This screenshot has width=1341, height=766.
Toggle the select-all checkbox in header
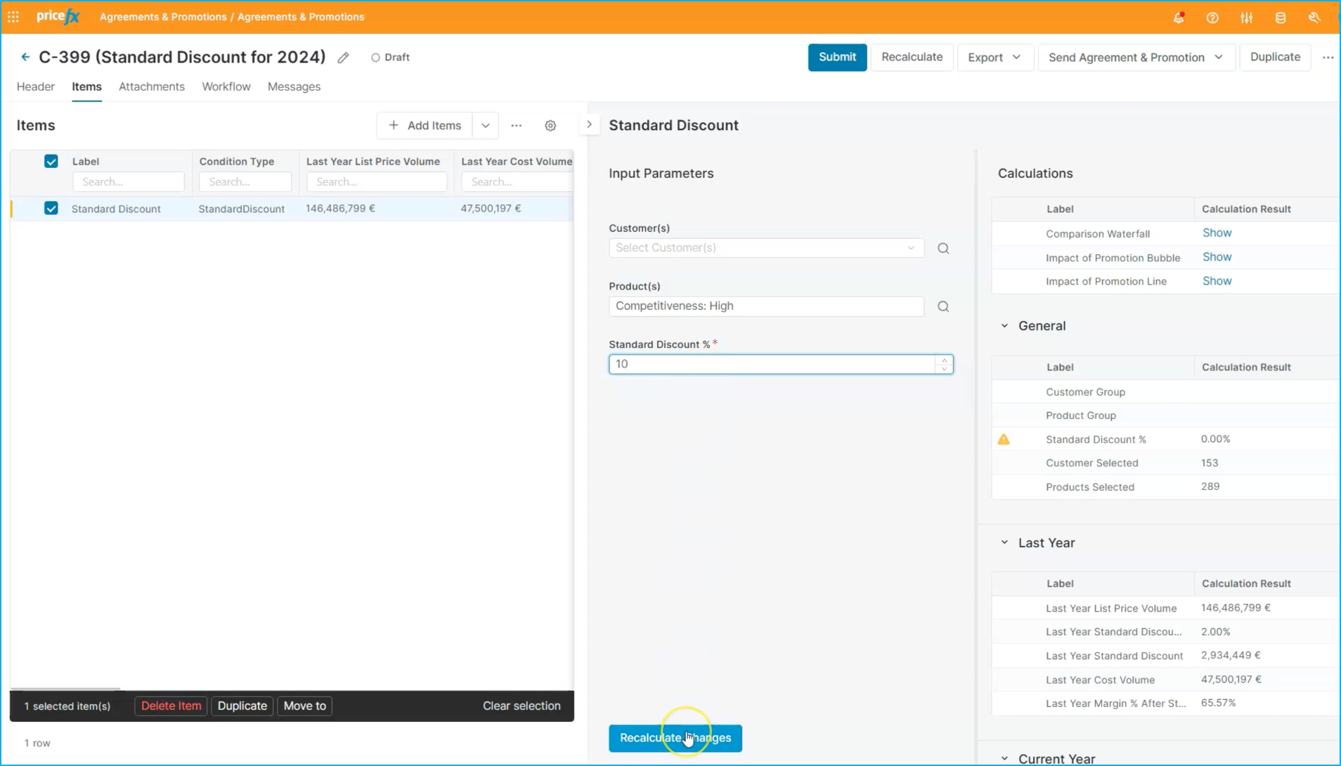(x=51, y=162)
